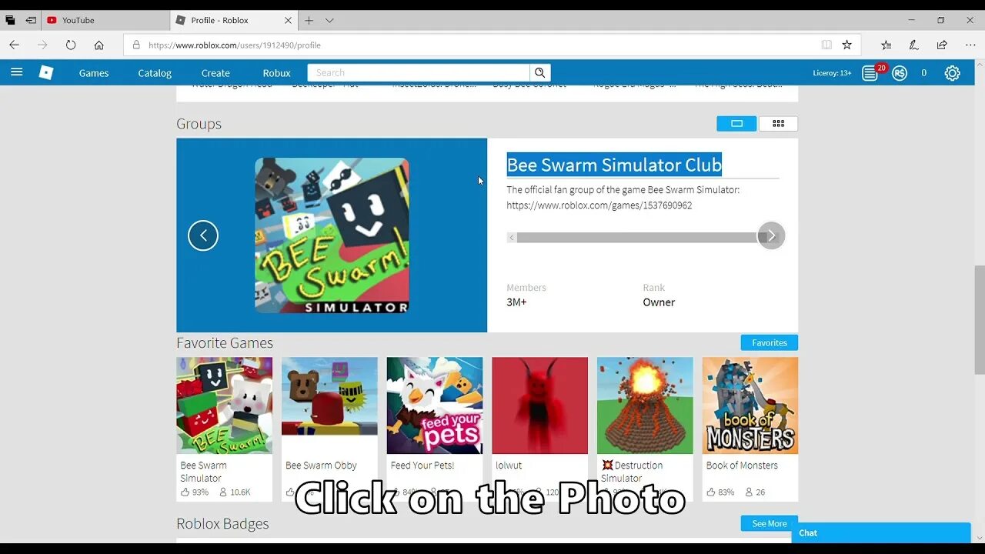Click the site lock icon
This screenshot has width=985, height=554.
(x=136, y=45)
